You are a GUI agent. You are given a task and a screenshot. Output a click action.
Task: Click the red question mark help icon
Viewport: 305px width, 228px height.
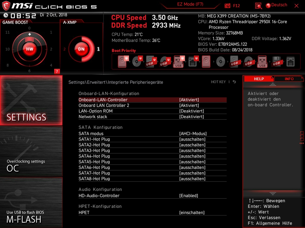coord(57,71)
